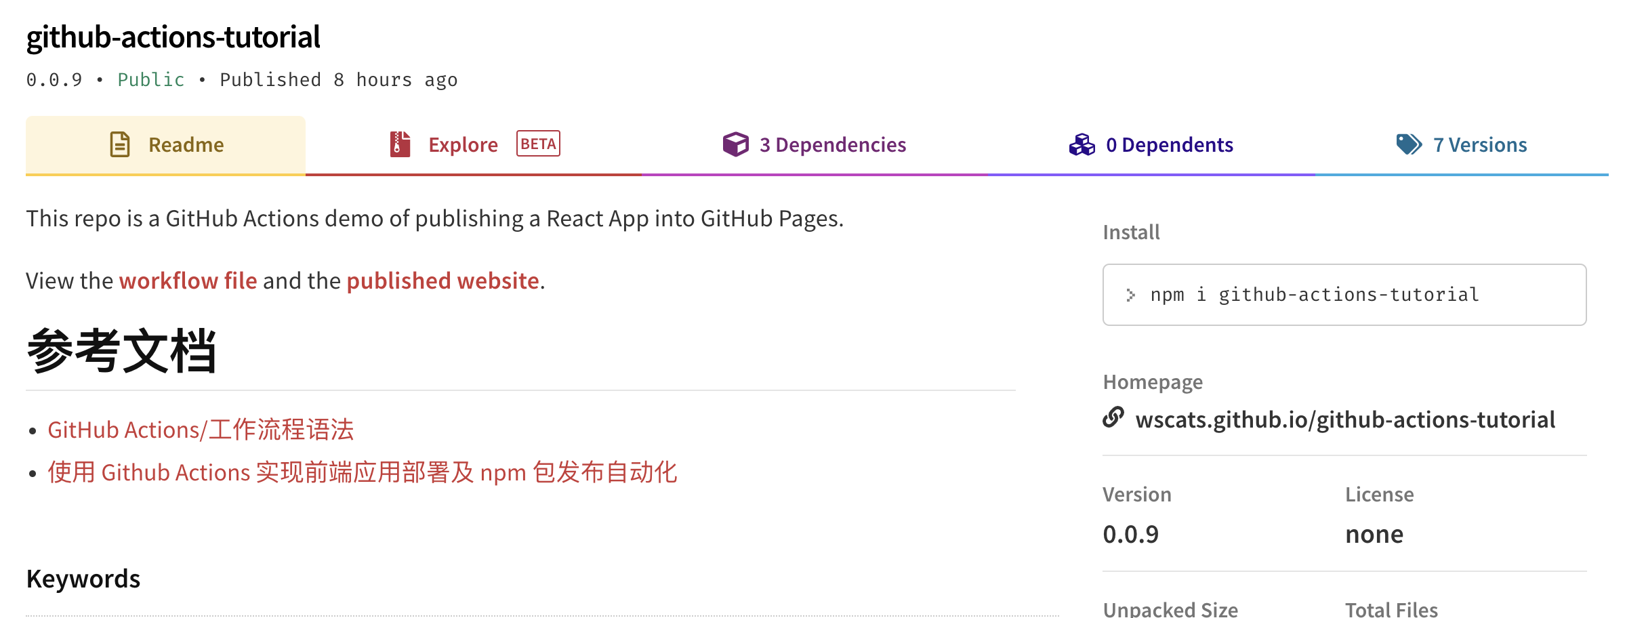Image resolution: width=1625 pixels, height=618 pixels.
Task: Open the workflow file link
Action: 188,281
